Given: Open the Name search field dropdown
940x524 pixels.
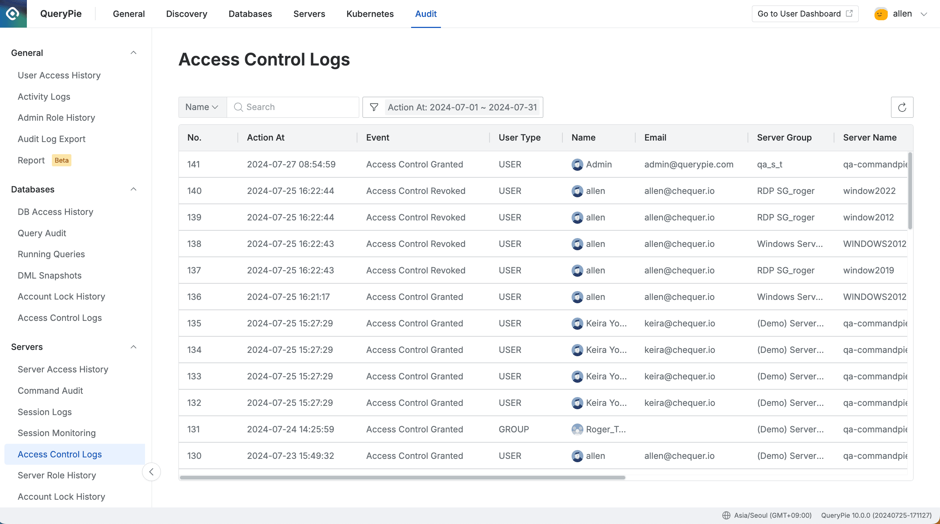Looking at the screenshot, I should point(202,107).
